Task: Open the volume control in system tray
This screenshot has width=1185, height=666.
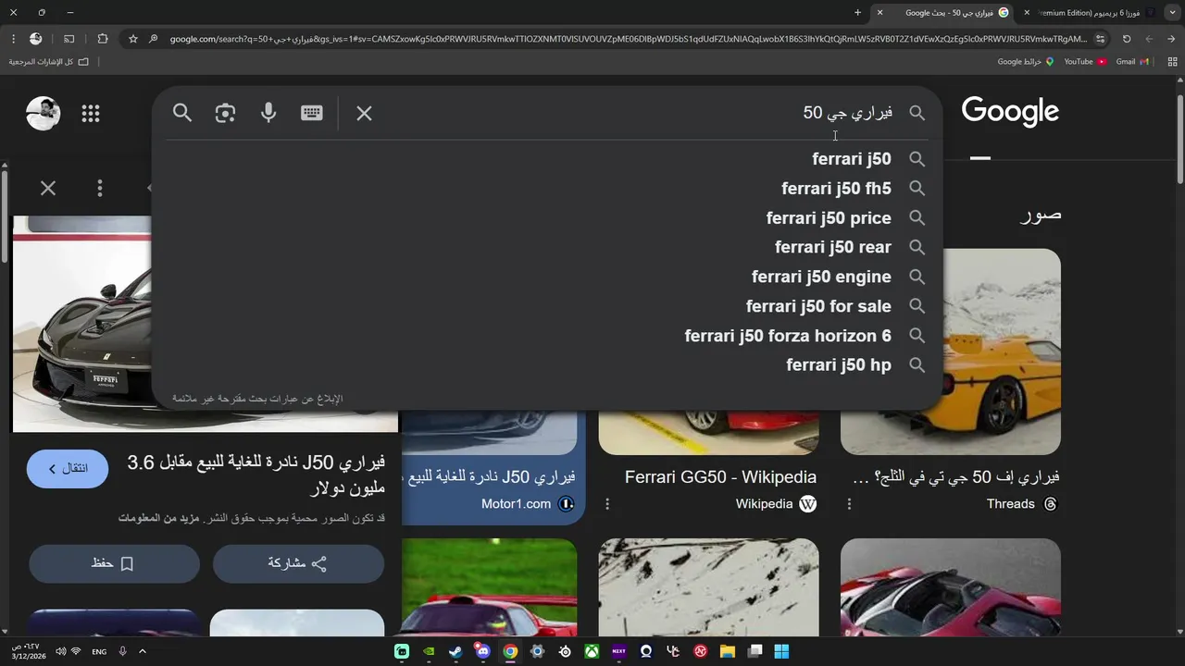Action: pyautogui.click(x=61, y=651)
